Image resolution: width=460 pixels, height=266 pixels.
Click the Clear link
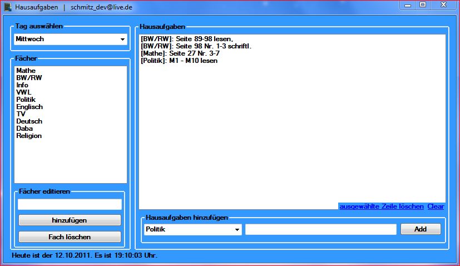(436, 206)
